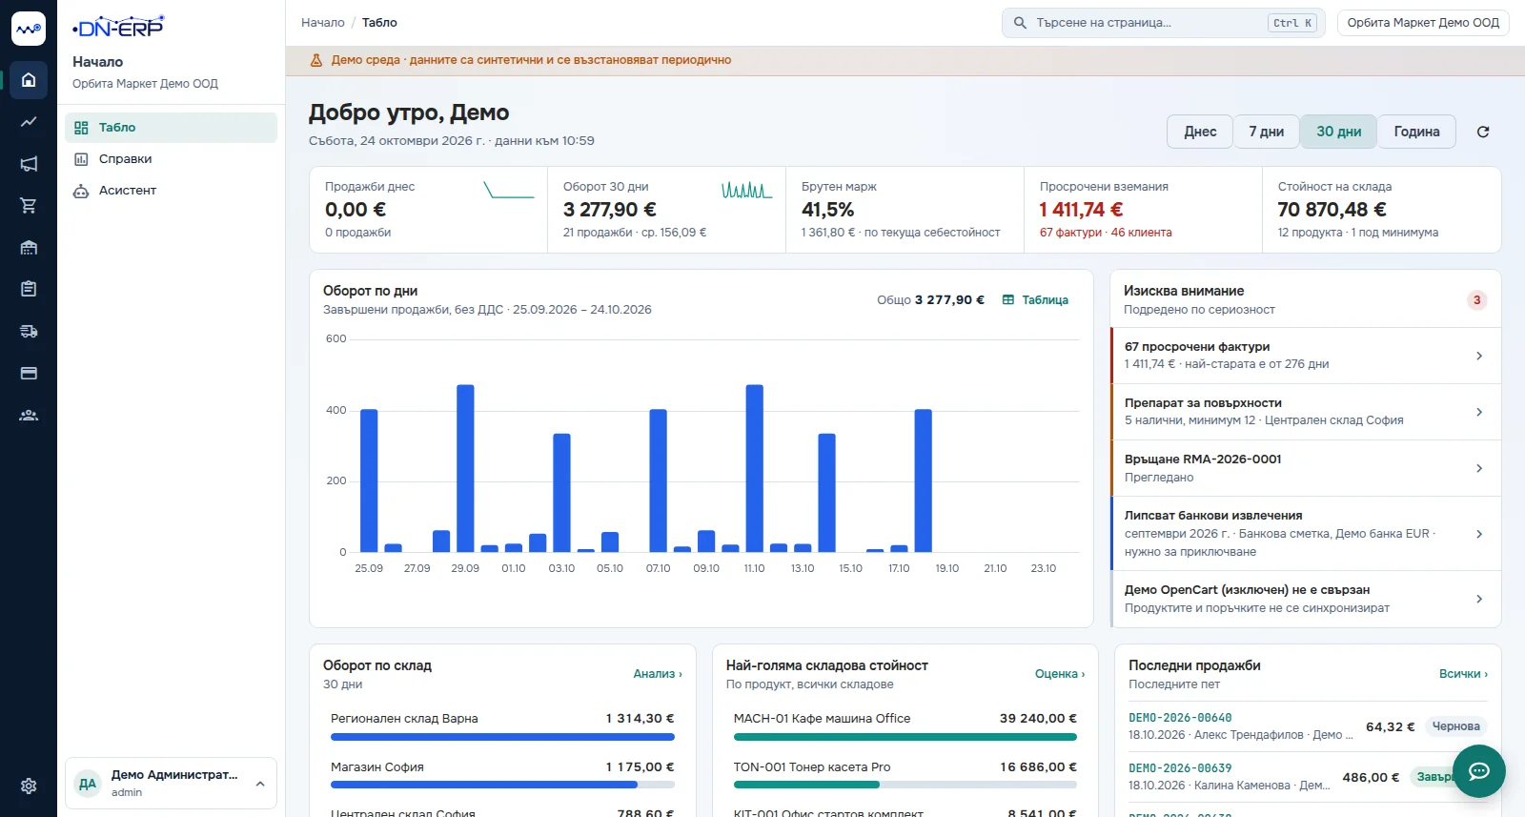
Task: Open settings gear in left rail
Action: tap(29, 786)
